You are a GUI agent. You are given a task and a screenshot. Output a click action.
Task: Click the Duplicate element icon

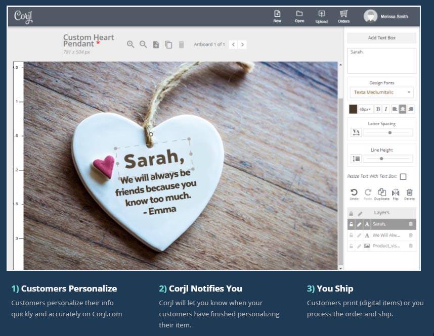click(x=382, y=195)
